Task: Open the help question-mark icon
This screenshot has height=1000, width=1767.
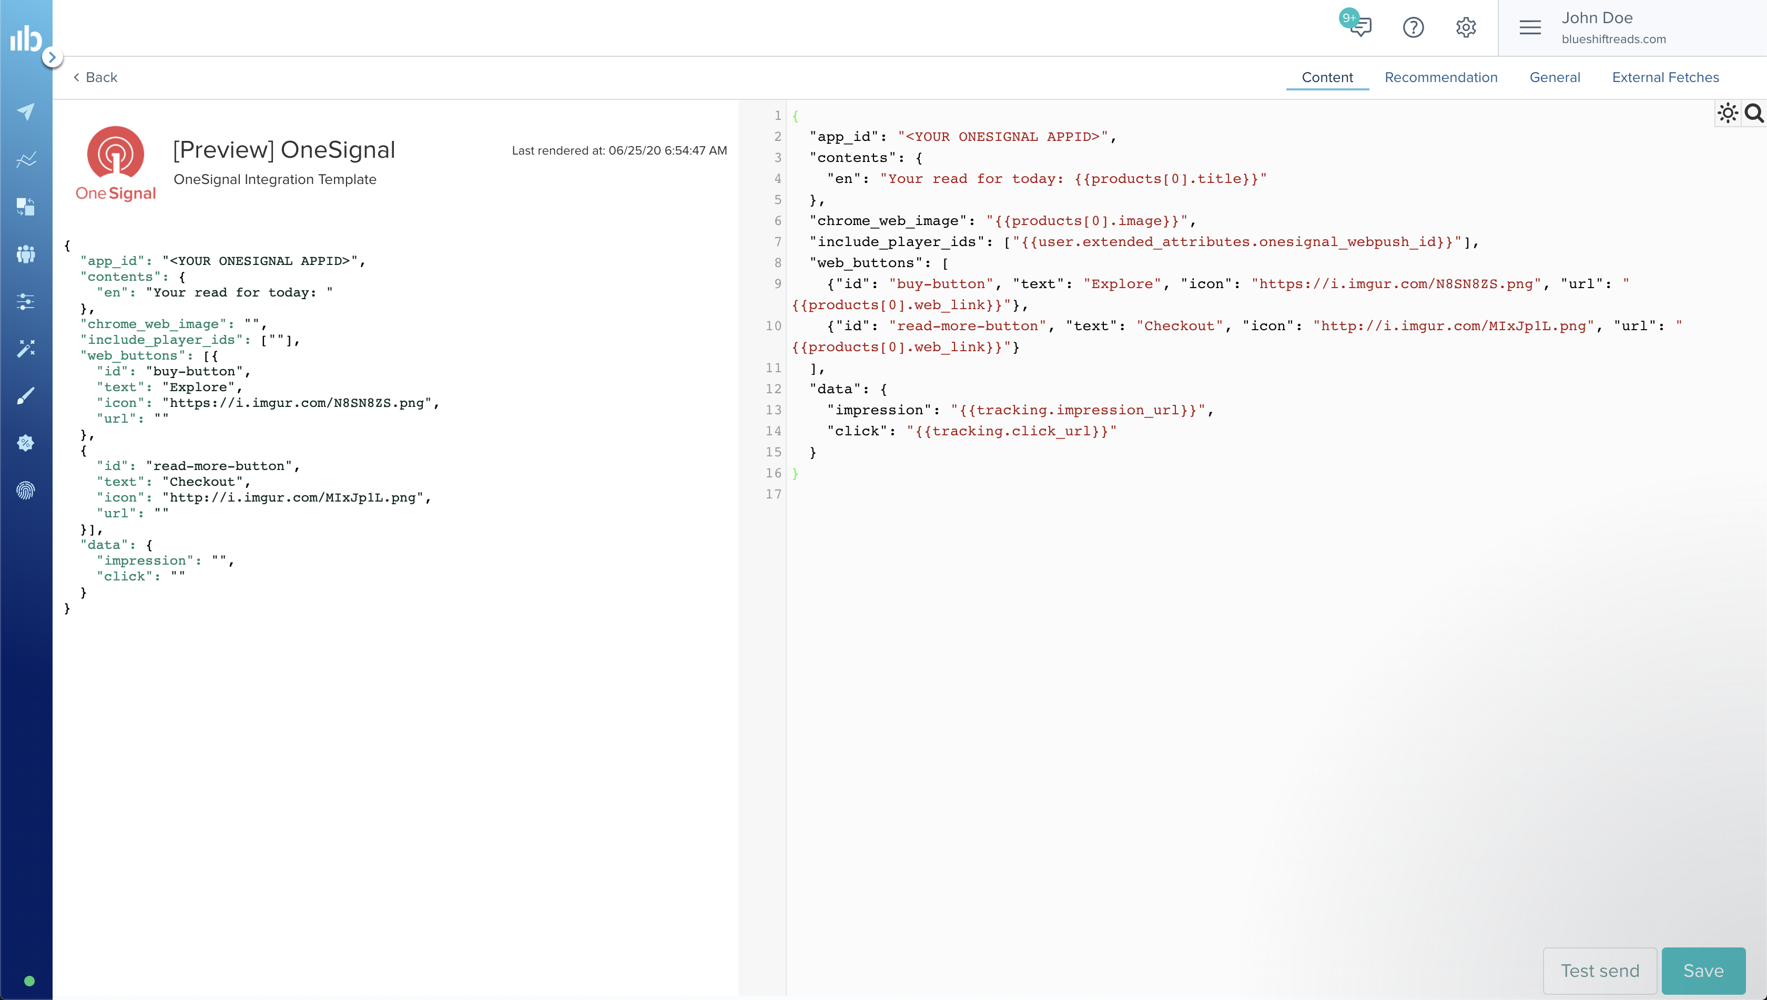Action: tap(1413, 27)
